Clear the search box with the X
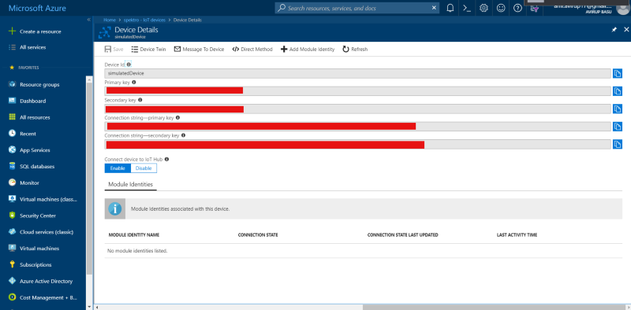631x310 pixels. click(x=434, y=8)
